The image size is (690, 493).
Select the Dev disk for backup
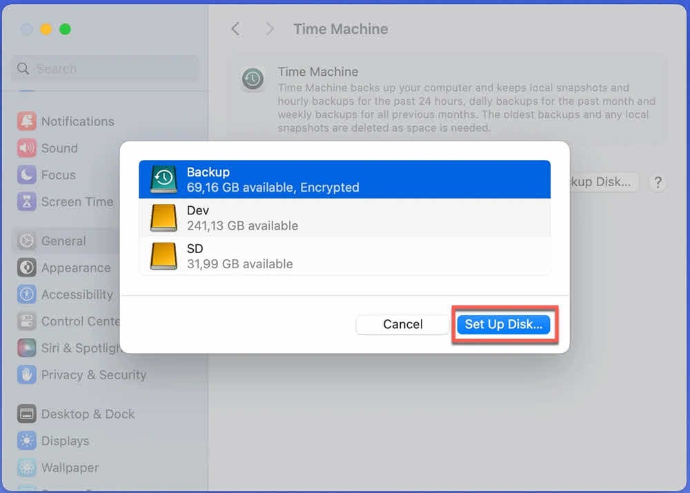pos(345,218)
